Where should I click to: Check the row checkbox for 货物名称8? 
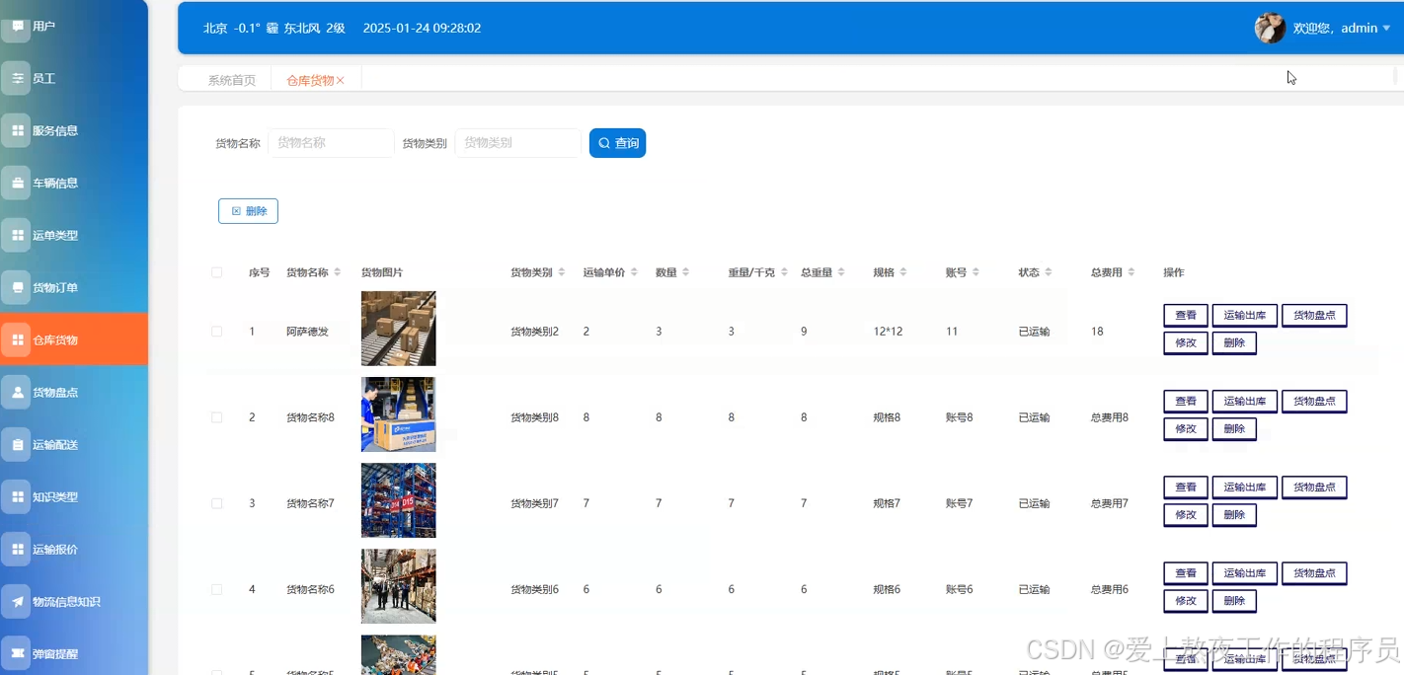217,417
